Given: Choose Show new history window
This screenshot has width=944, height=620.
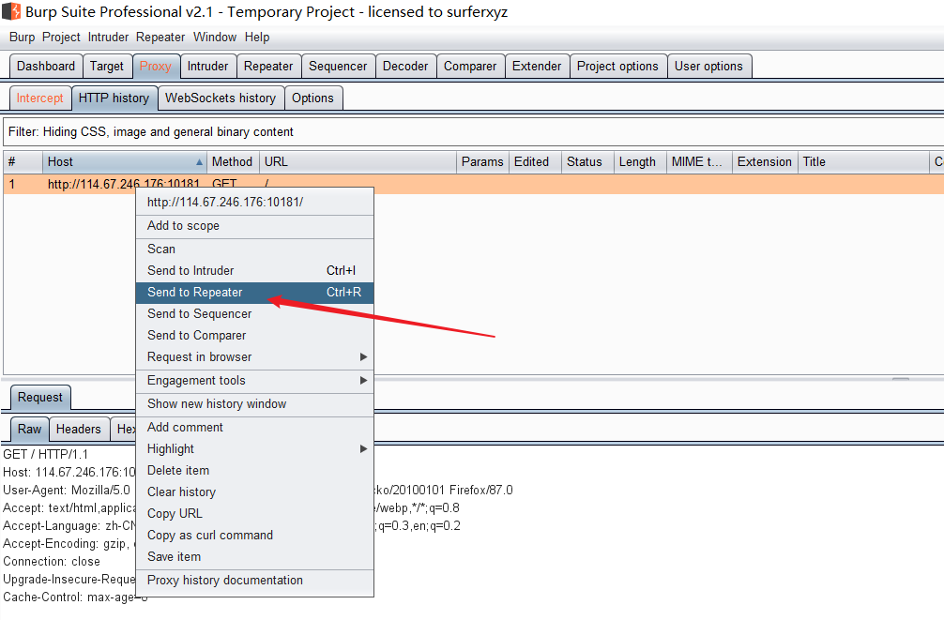Looking at the screenshot, I should pos(254,404).
